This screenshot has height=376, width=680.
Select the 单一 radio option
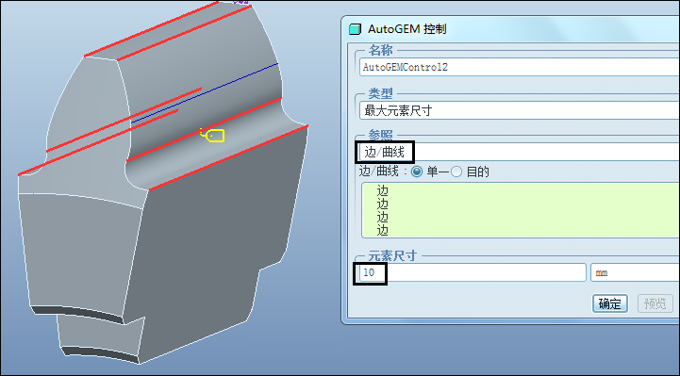[x=417, y=172]
